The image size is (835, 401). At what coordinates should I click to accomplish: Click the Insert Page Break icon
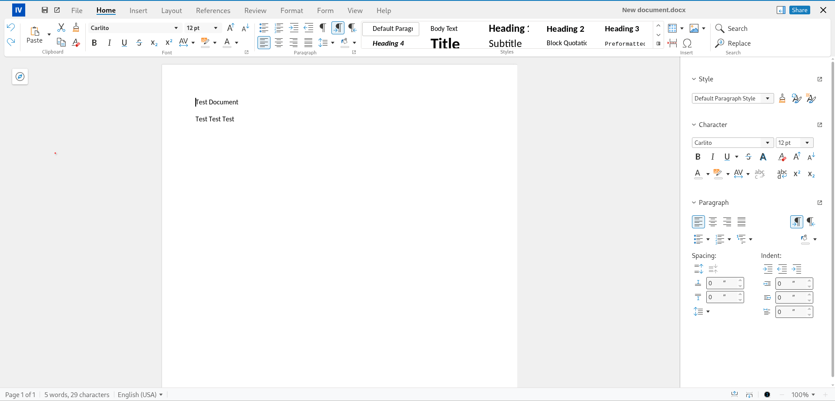(x=672, y=43)
